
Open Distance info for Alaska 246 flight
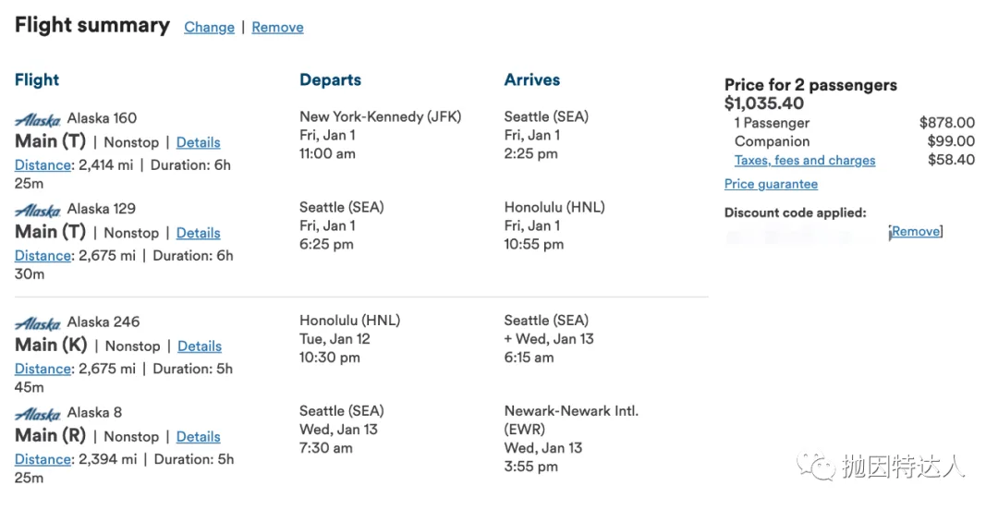(x=43, y=369)
